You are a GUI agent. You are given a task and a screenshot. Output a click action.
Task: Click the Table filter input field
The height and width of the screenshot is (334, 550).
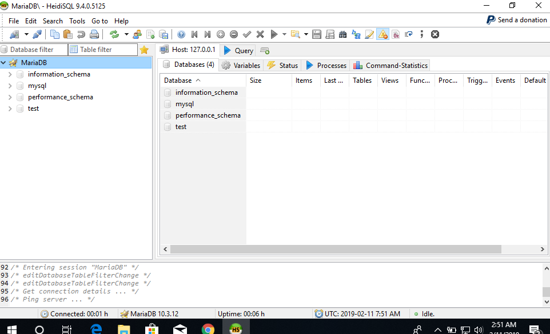coord(103,50)
